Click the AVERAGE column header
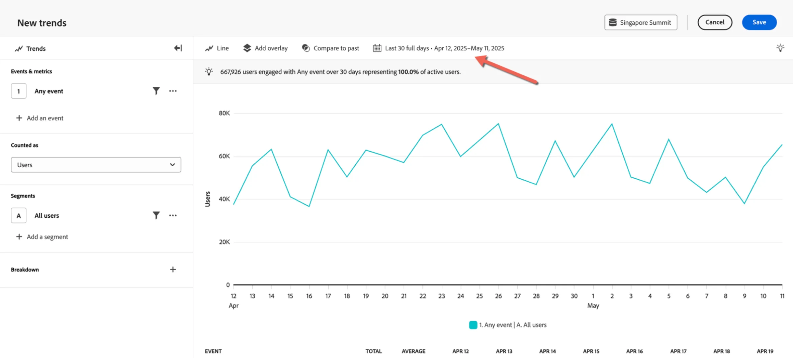793x358 pixels. point(414,351)
